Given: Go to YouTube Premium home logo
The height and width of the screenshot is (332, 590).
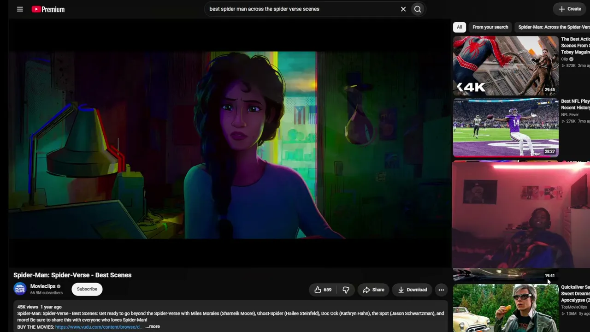Looking at the screenshot, I should click(x=48, y=9).
